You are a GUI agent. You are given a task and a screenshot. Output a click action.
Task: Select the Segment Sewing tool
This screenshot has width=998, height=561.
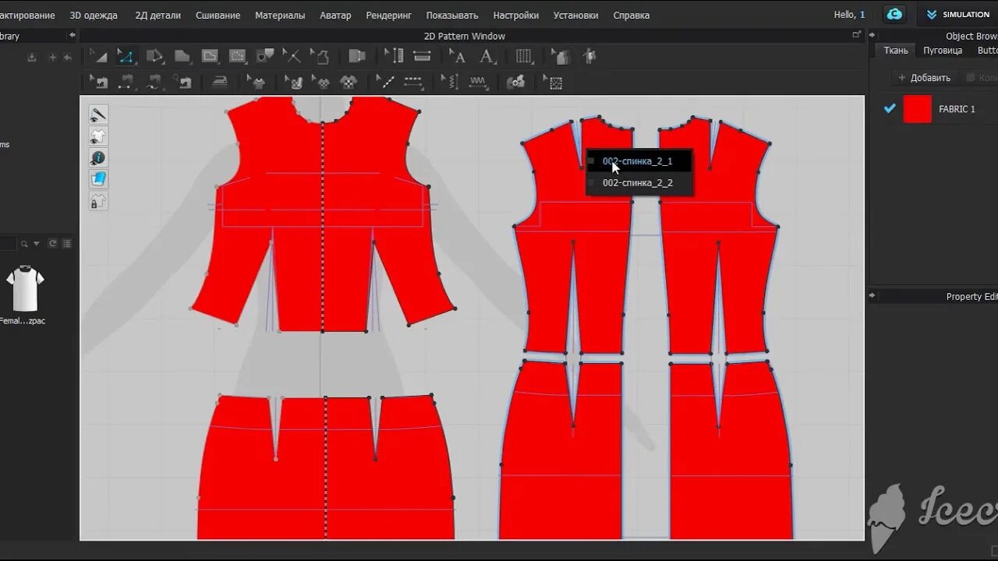pyautogui.click(x=126, y=82)
